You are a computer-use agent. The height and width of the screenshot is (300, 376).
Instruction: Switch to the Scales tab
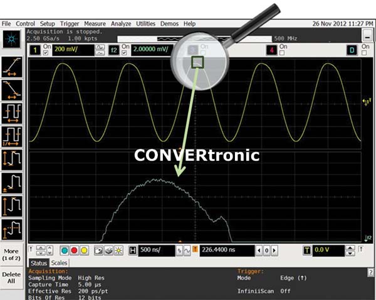60,263
